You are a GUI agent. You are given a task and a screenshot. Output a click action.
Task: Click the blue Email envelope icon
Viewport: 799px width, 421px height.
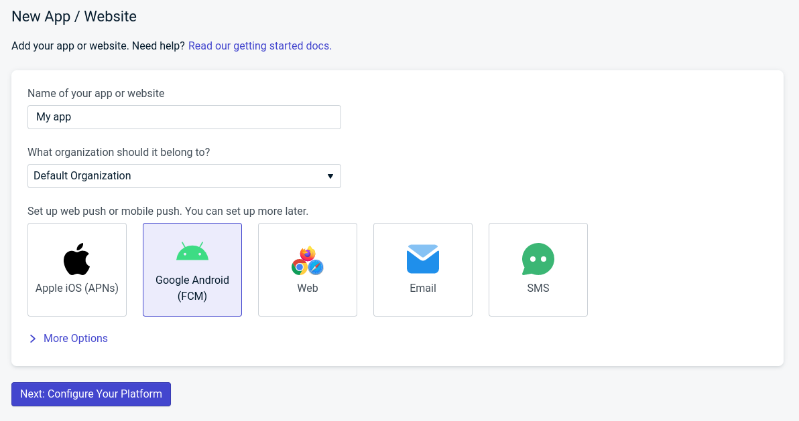coord(423,259)
